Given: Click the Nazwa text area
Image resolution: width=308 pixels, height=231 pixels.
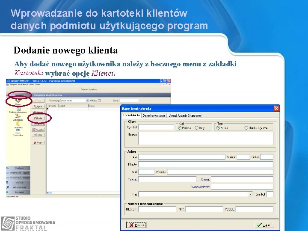Looking at the screenshot, I should [x=206, y=138].
